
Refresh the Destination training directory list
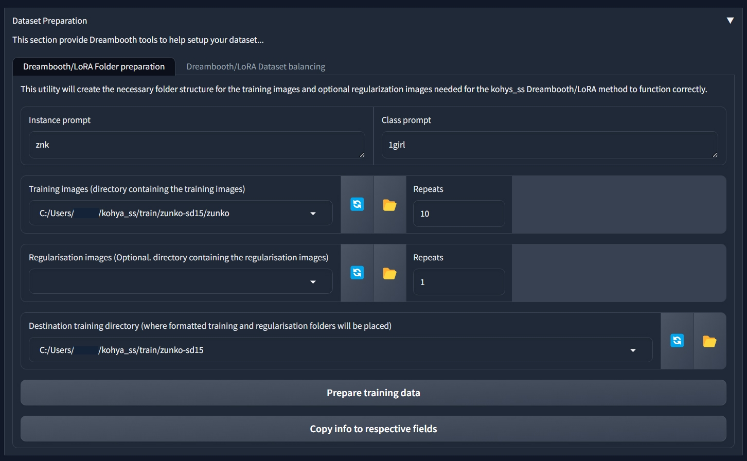[x=677, y=341]
